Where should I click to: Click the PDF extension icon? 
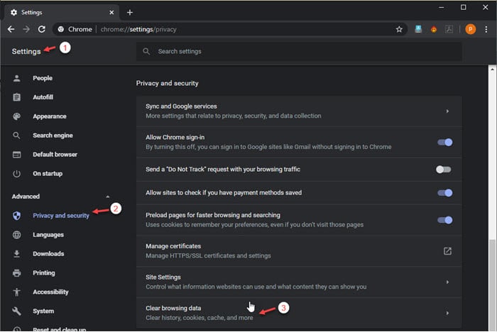point(449,30)
